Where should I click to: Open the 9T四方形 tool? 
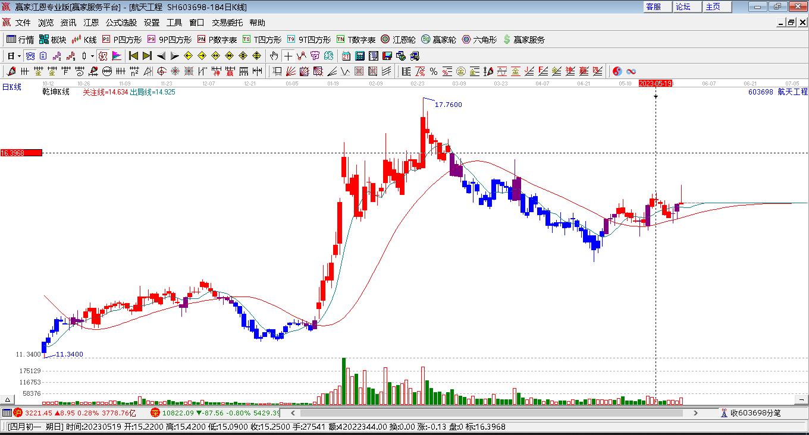point(309,40)
